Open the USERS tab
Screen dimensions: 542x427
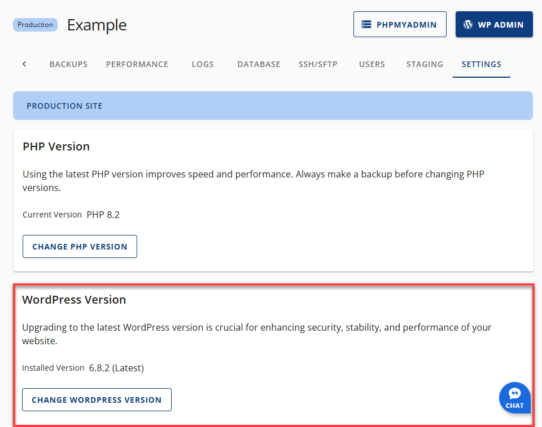[371, 64]
